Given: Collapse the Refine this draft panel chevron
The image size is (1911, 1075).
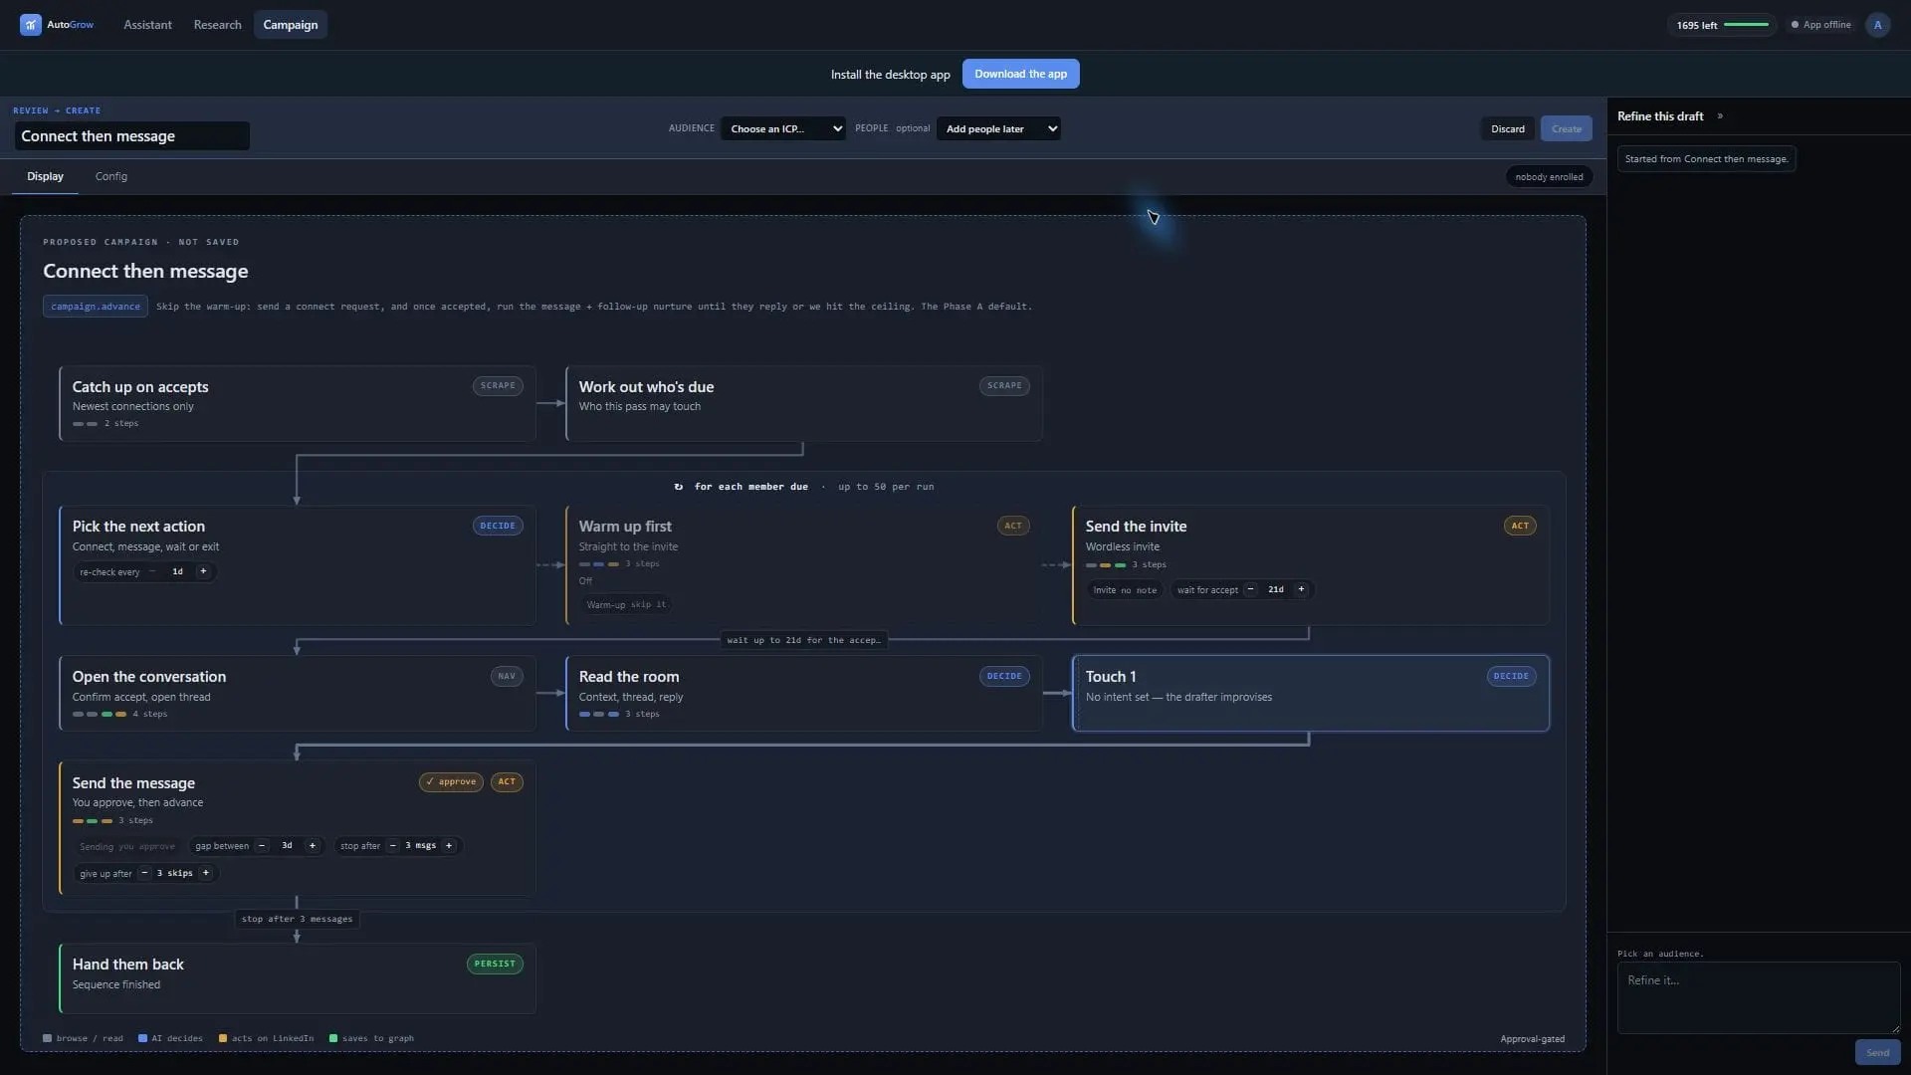Looking at the screenshot, I should (1720, 116).
